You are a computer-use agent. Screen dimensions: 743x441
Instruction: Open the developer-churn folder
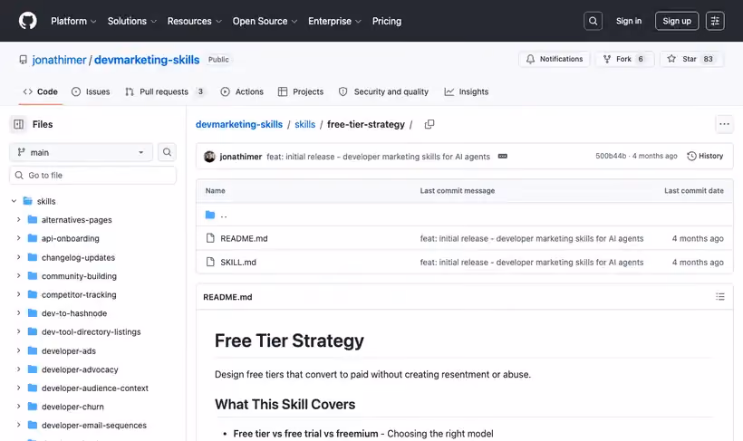[72, 407]
